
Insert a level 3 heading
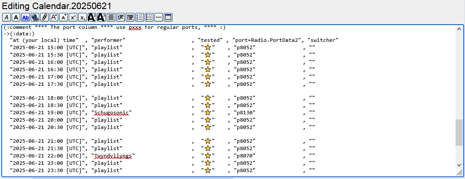pos(102,17)
